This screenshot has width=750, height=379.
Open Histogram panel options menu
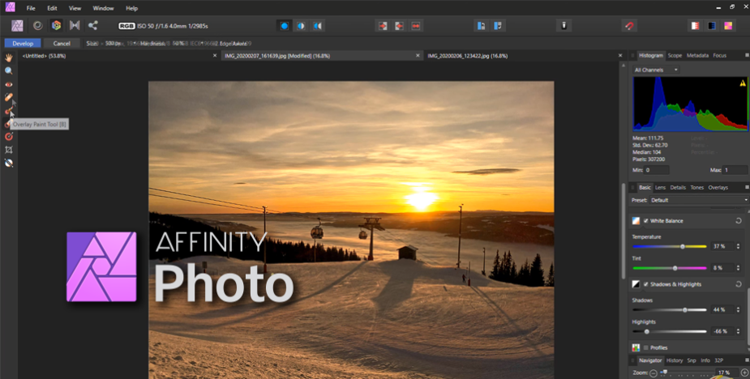point(747,55)
